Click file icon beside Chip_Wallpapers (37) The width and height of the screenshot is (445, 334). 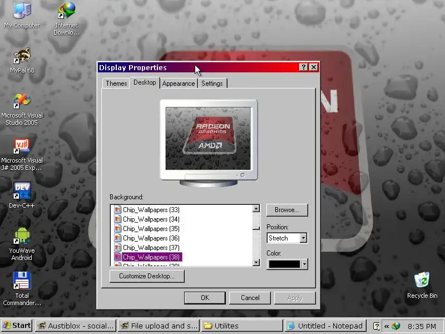coord(117,247)
